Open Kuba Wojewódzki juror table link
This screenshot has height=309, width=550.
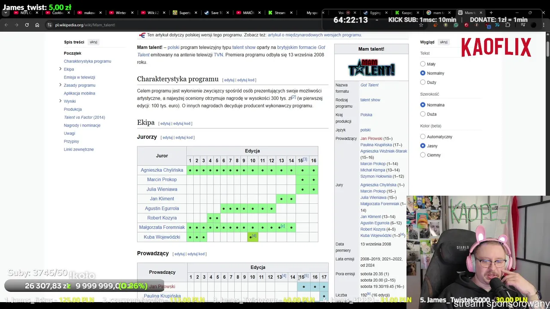[162, 237]
